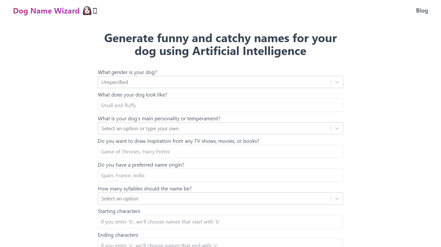Open the syllables count dropdown
Image resolution: width=441 pixels, height=247 pixels.
(221, 198)
